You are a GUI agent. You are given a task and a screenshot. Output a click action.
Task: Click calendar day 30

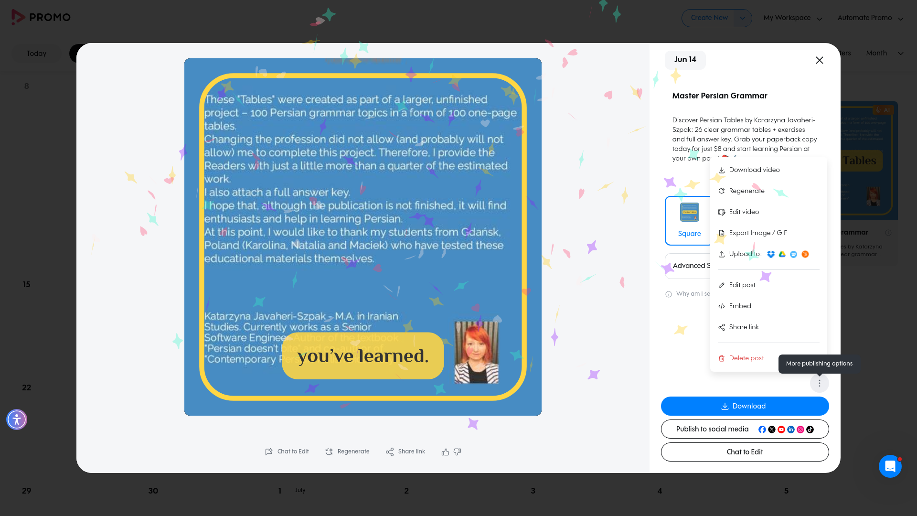(153, 491)
